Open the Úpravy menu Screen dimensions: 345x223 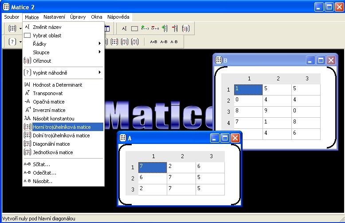(x=78, y=17)
